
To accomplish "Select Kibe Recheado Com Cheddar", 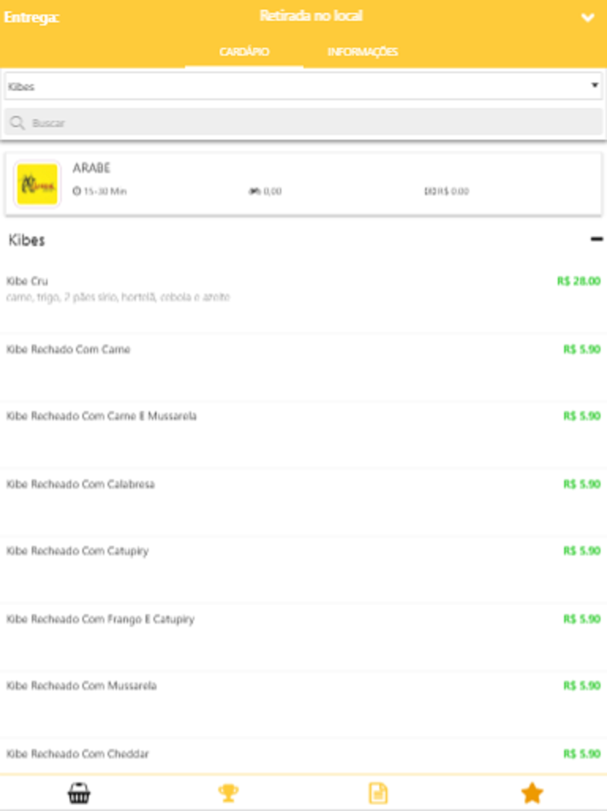I will (303, 756).
